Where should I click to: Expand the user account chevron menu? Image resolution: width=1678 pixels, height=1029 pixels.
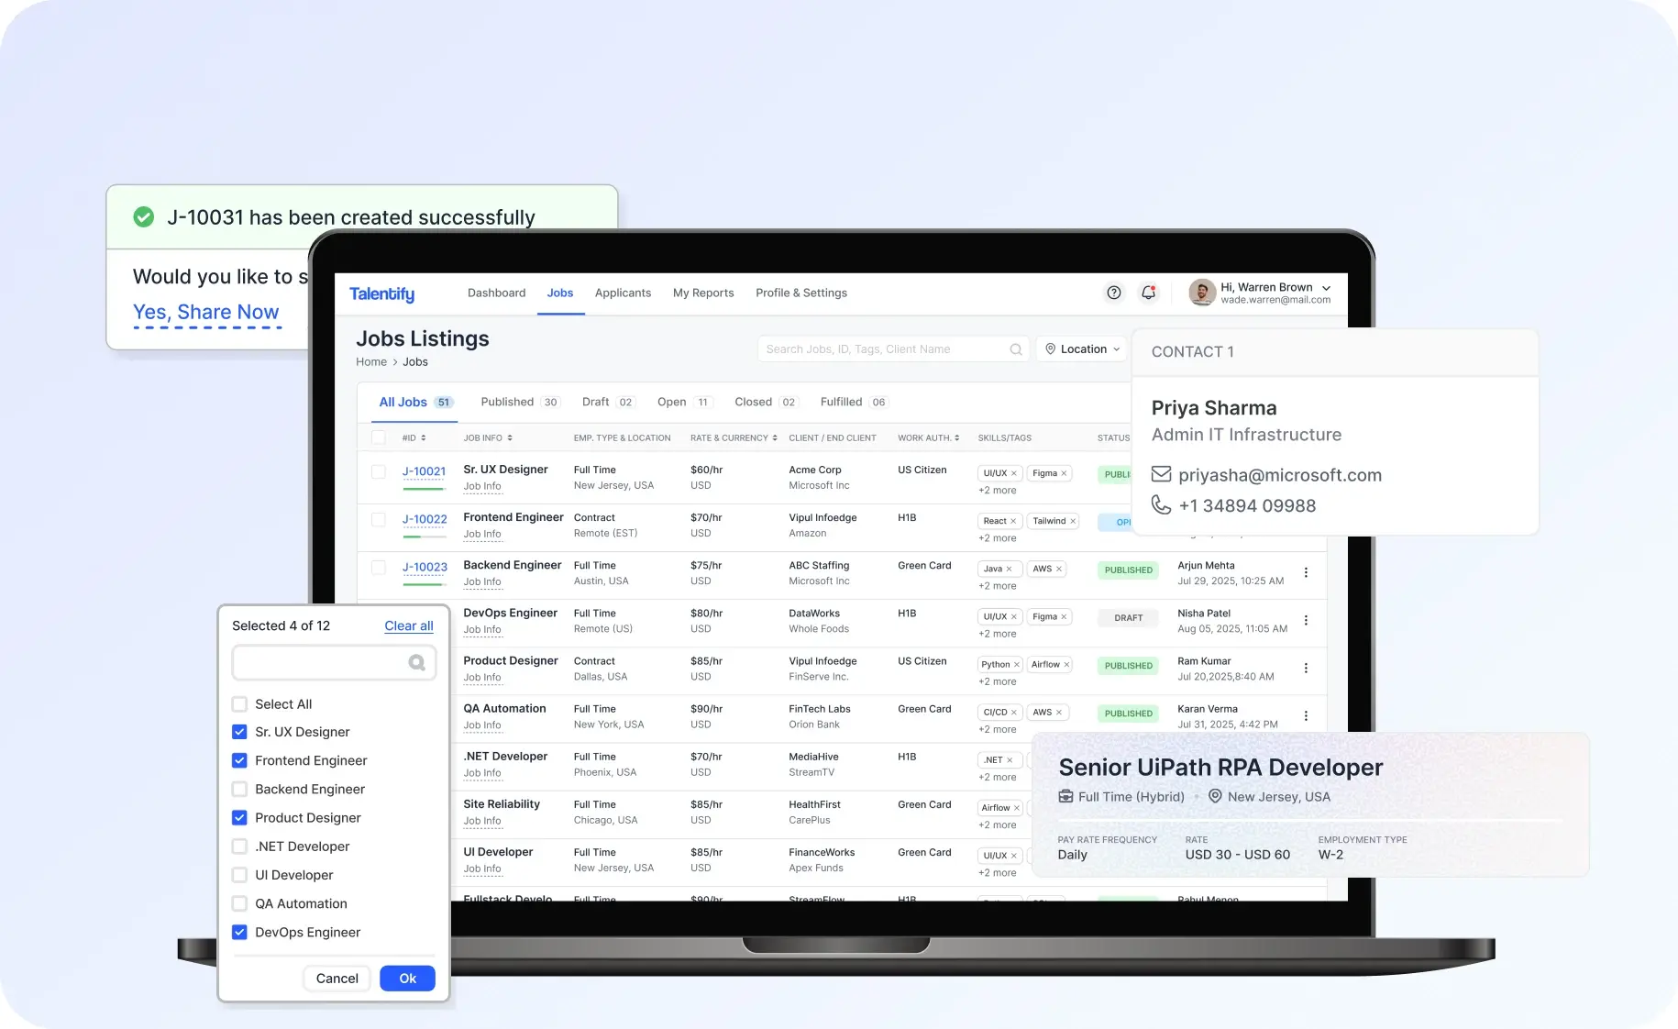click(x=1326, y=288)
